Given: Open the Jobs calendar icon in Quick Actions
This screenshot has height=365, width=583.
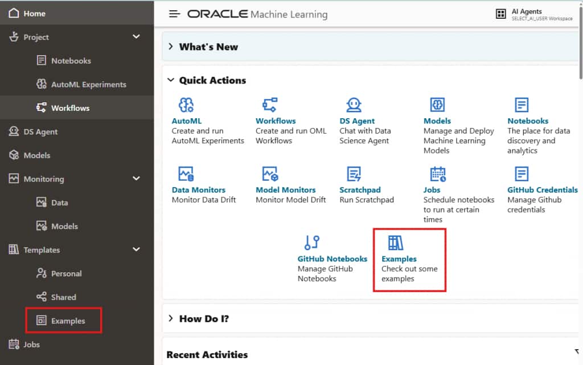Looking at the screenshot, I should point(438,173).
